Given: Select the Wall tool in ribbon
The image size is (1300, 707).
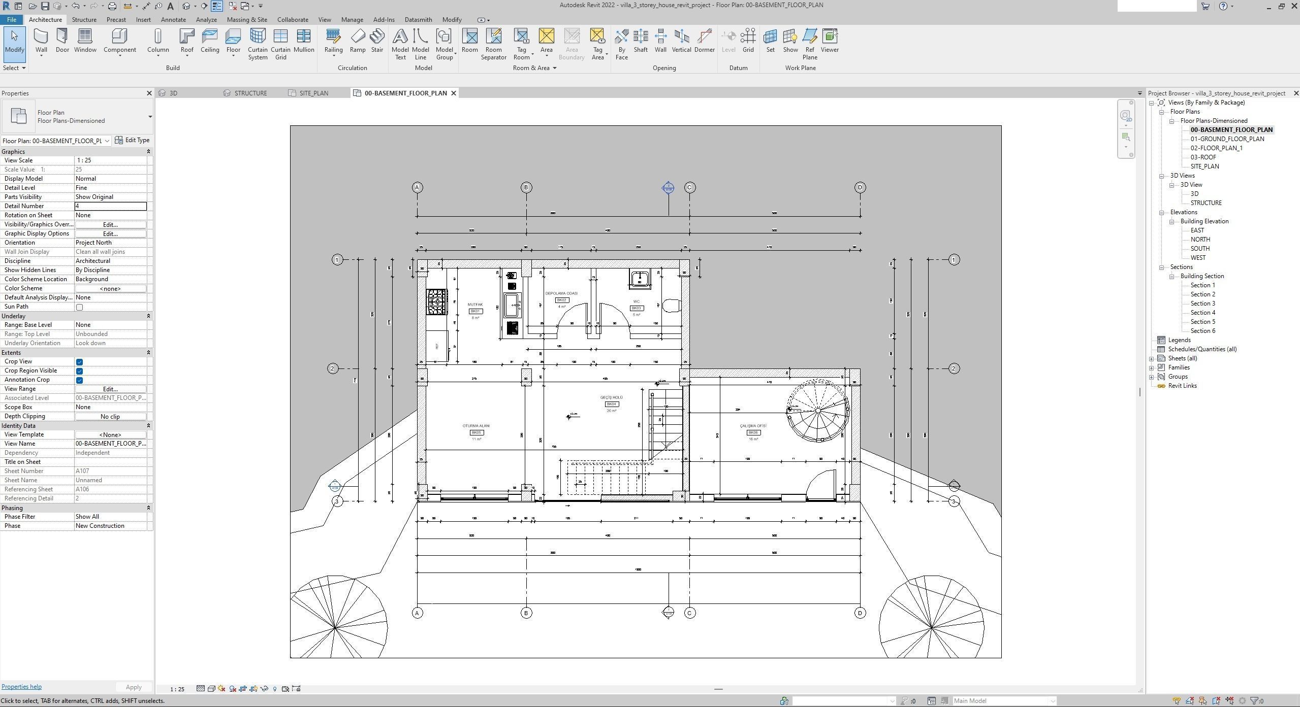Looking at the screenshot, I should (41, 40).
